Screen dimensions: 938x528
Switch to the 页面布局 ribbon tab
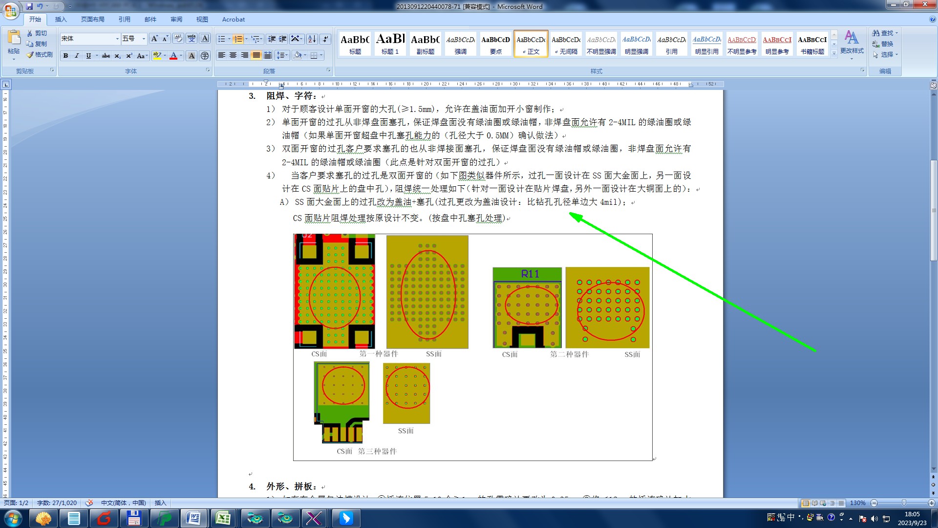[93, 20]
